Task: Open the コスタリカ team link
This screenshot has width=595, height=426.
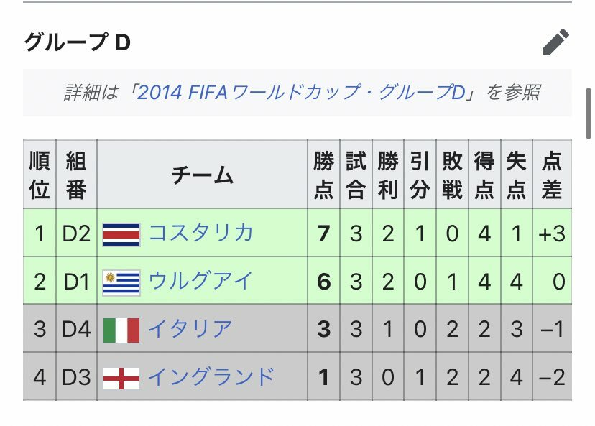Action: (200, 233)
